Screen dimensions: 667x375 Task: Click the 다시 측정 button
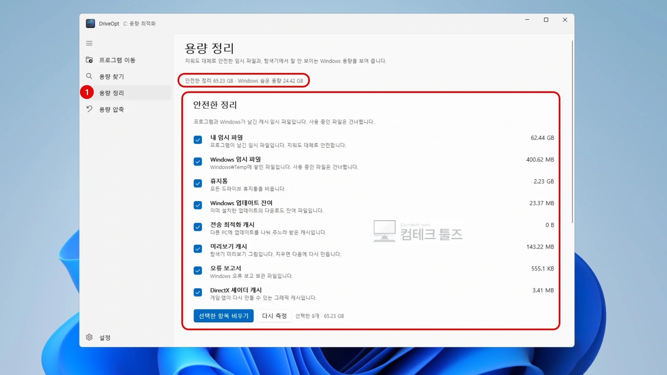274,316
